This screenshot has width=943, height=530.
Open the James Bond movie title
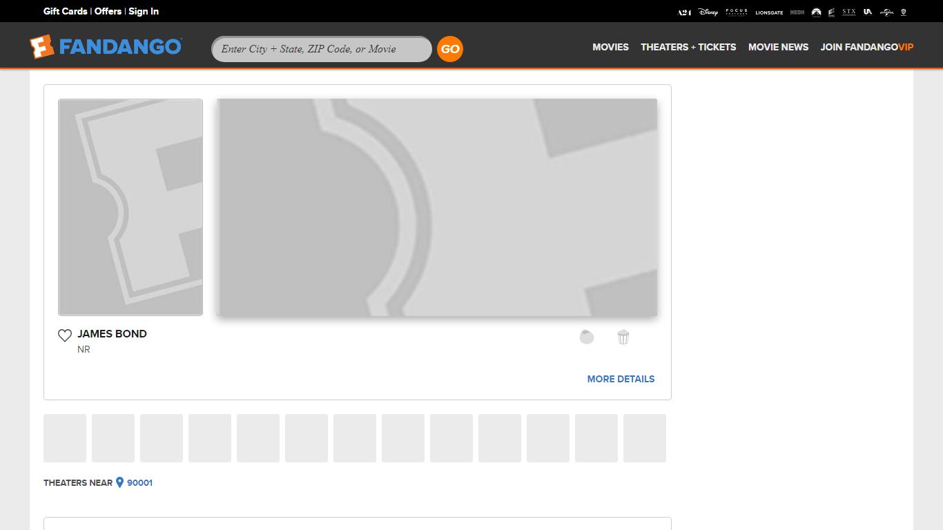tap(112, 334)
